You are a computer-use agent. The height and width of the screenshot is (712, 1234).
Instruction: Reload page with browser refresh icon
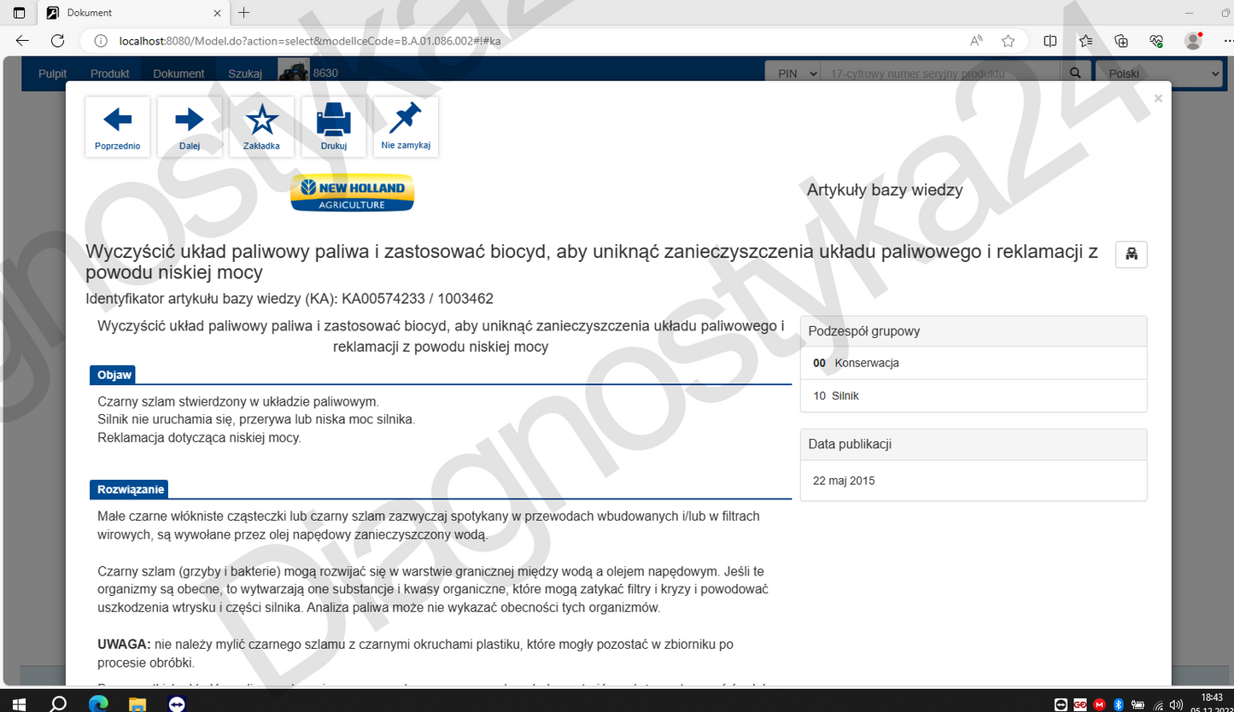[57, 40]
